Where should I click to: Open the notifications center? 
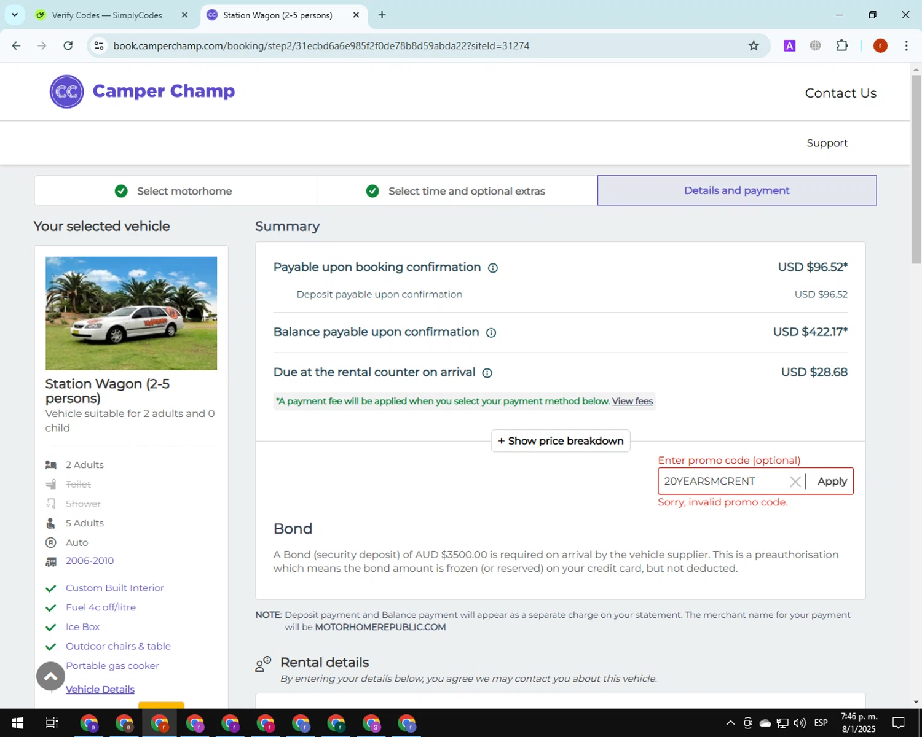pyautogui.click(x=899, y=723)
